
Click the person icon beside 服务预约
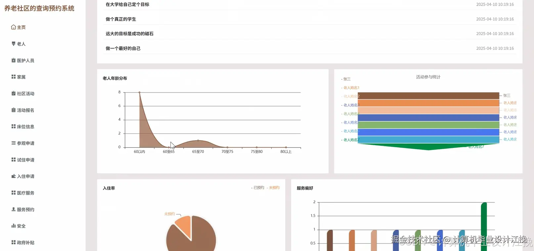tap(14, 209)
